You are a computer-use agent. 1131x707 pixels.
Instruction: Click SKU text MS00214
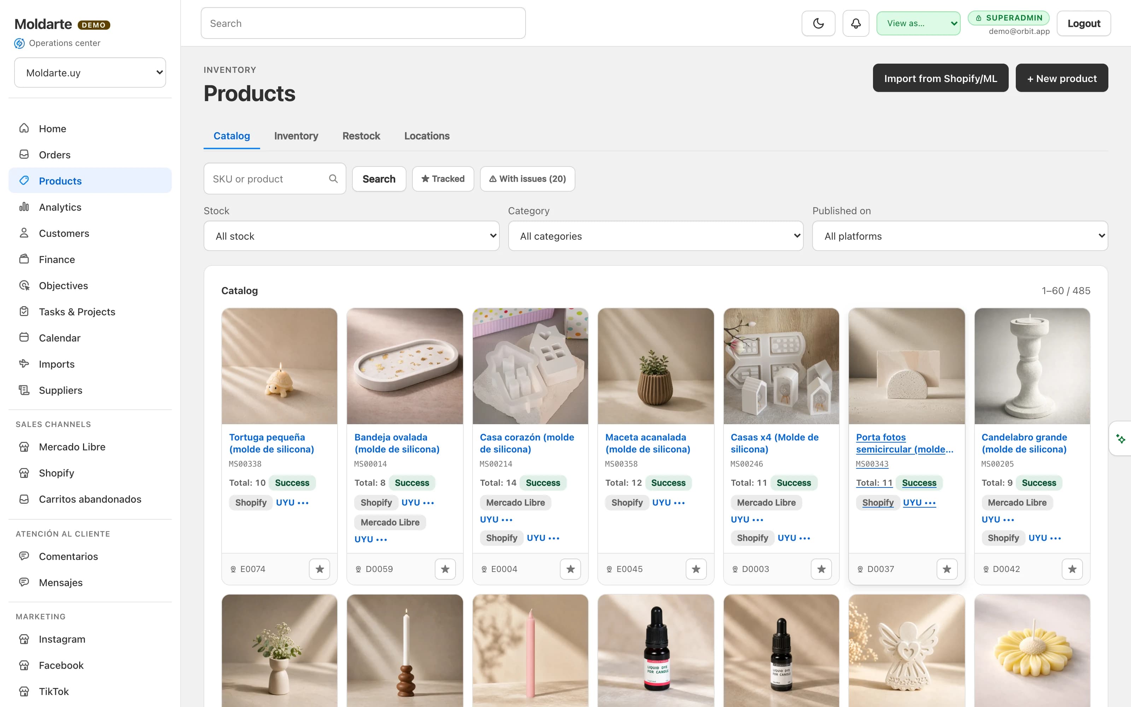(x=496, y=464)
